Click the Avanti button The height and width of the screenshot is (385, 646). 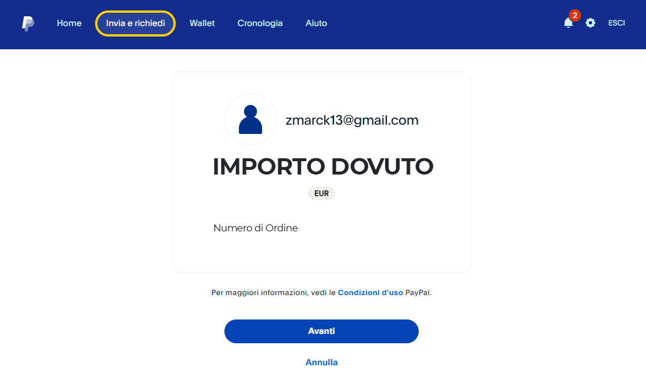tap(321, 331)
